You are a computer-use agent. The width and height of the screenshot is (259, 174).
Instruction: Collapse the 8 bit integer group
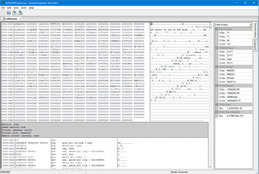click(216, 29)
